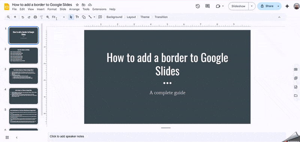Select the slide title text
The width and height of the screenshot is (300, 142).
click(x=167, y=64)
